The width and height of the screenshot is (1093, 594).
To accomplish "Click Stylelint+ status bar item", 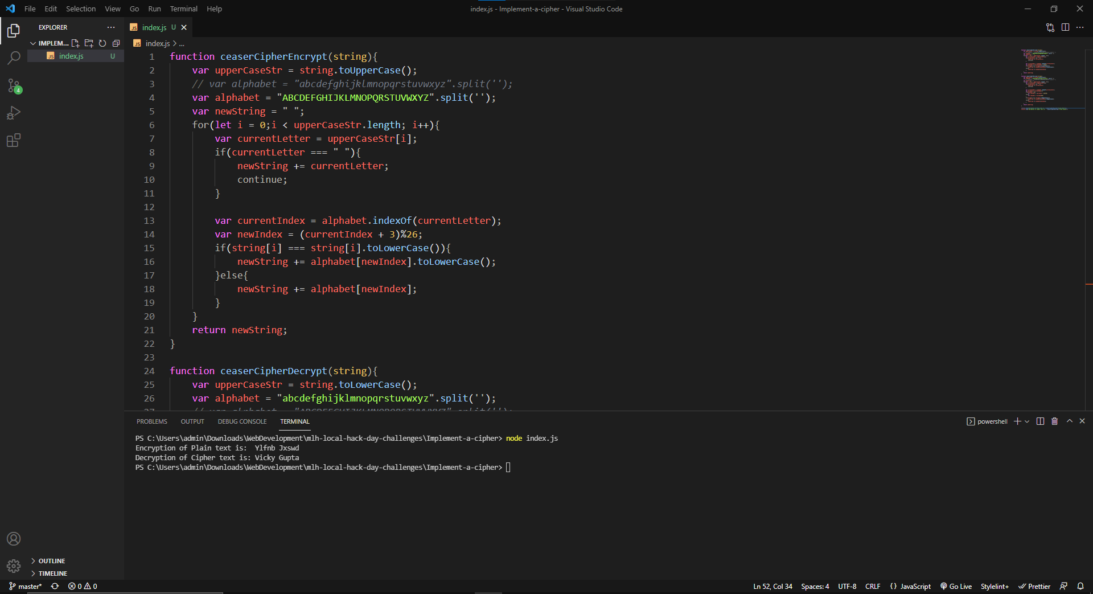I will click(x=995, y=586).
